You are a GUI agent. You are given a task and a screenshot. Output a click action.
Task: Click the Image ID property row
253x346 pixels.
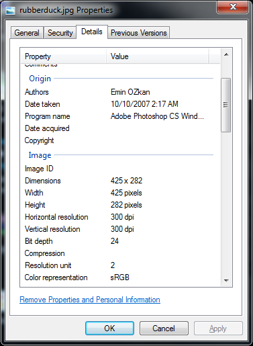(119, 169)
